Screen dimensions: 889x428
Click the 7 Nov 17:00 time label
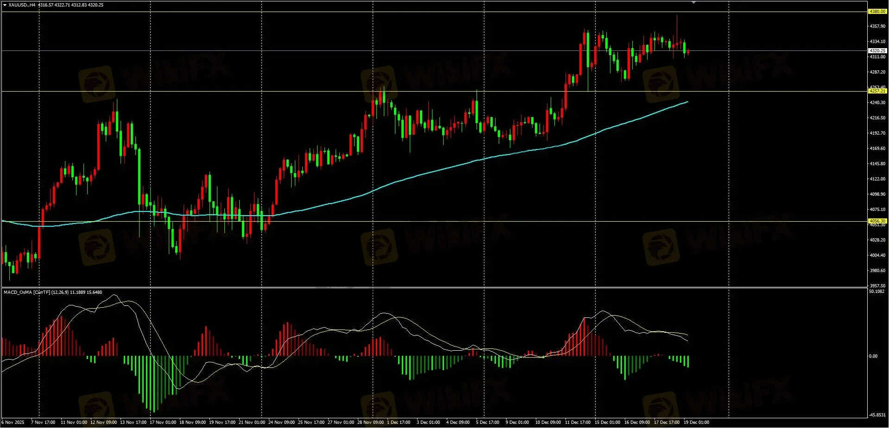[43, 422]
